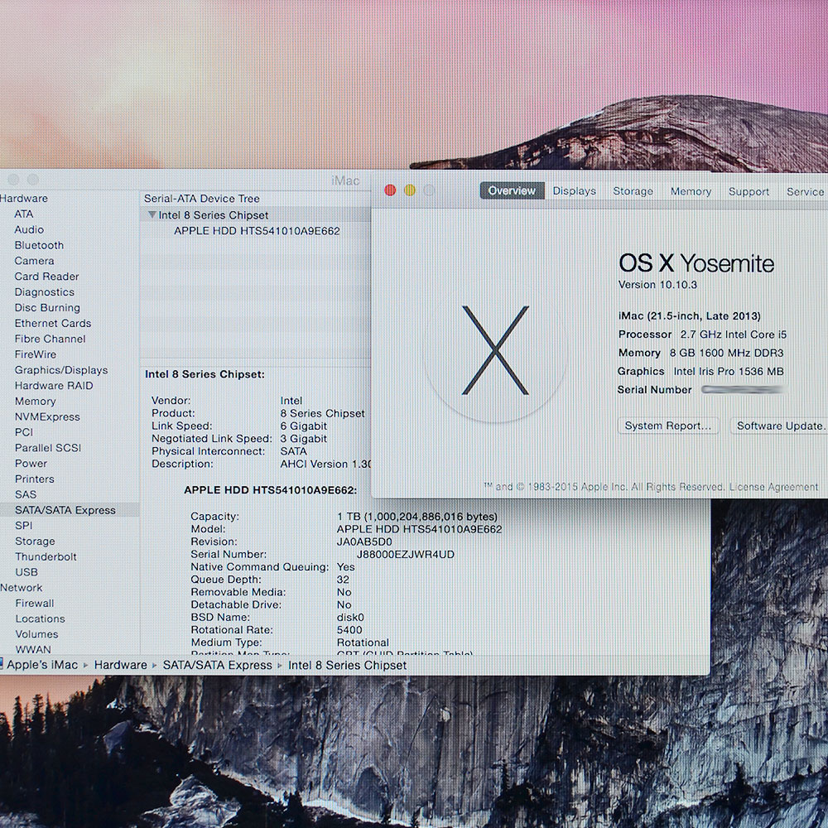Select Audio in Hardware sidebar
This screenshot has height=828, width=828.
(x=29, y=229)
